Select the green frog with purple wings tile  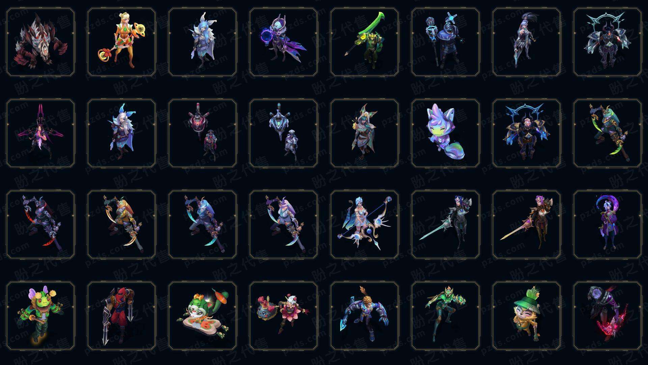(40, 316)
